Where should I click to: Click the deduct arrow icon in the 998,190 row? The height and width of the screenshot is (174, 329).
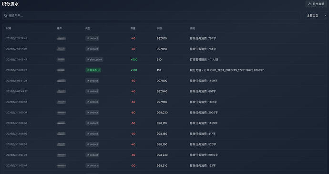[x=88, y=144]
